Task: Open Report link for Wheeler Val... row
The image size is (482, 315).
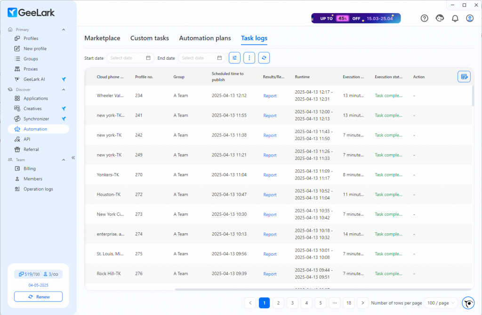Action: coord(270,96)
